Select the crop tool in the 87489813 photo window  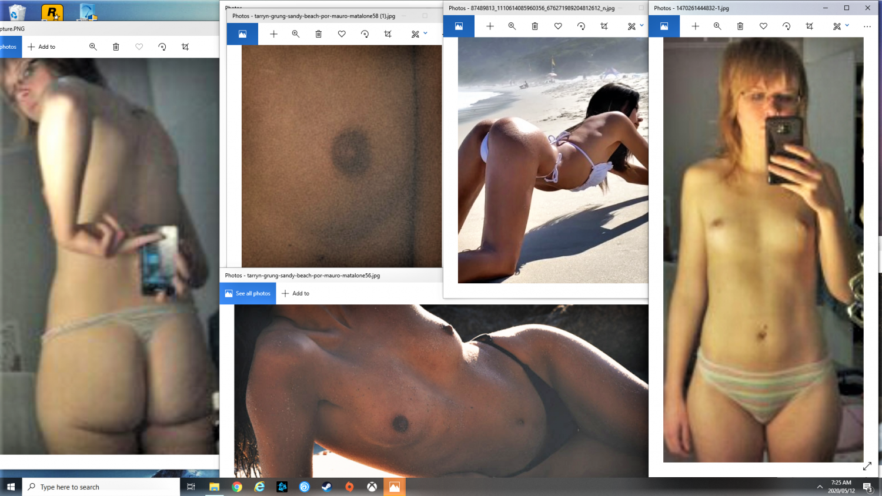point(604,26)
